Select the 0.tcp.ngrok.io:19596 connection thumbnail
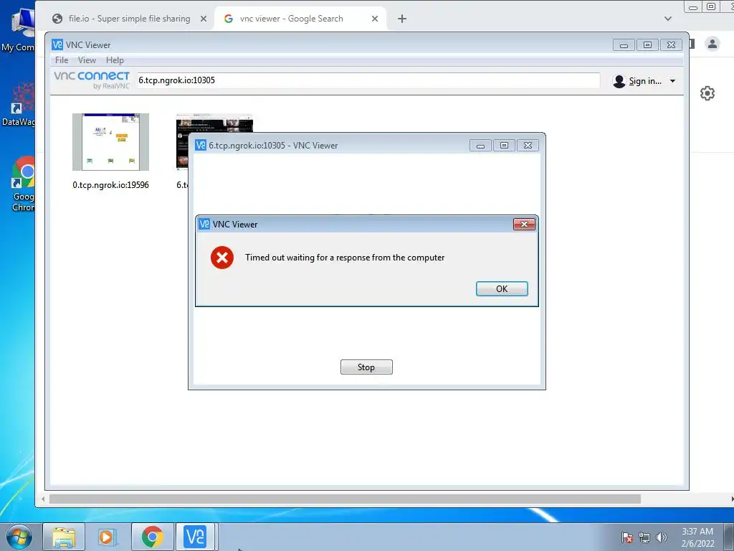 coord(110,142)
